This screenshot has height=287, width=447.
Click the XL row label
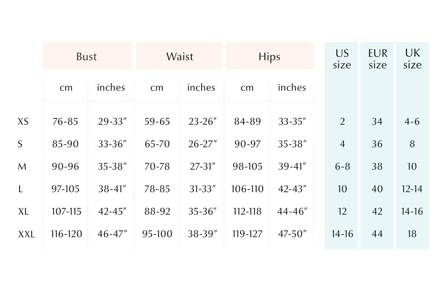pyautogui.click(x=23, y=212)
